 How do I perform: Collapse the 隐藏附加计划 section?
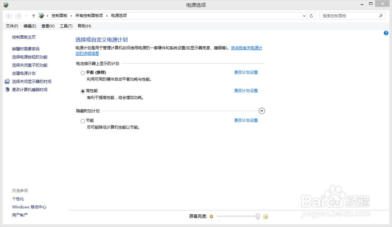(262, 111)
